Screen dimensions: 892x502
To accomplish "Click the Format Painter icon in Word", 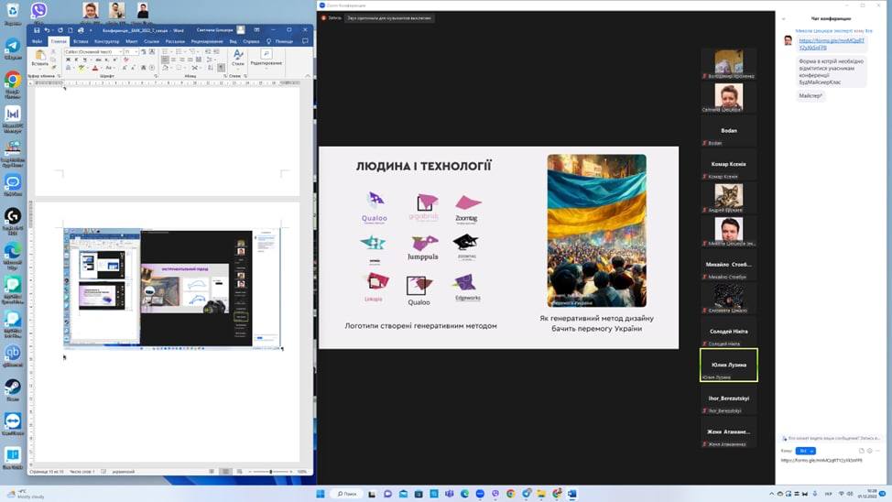I will point(54,67).
